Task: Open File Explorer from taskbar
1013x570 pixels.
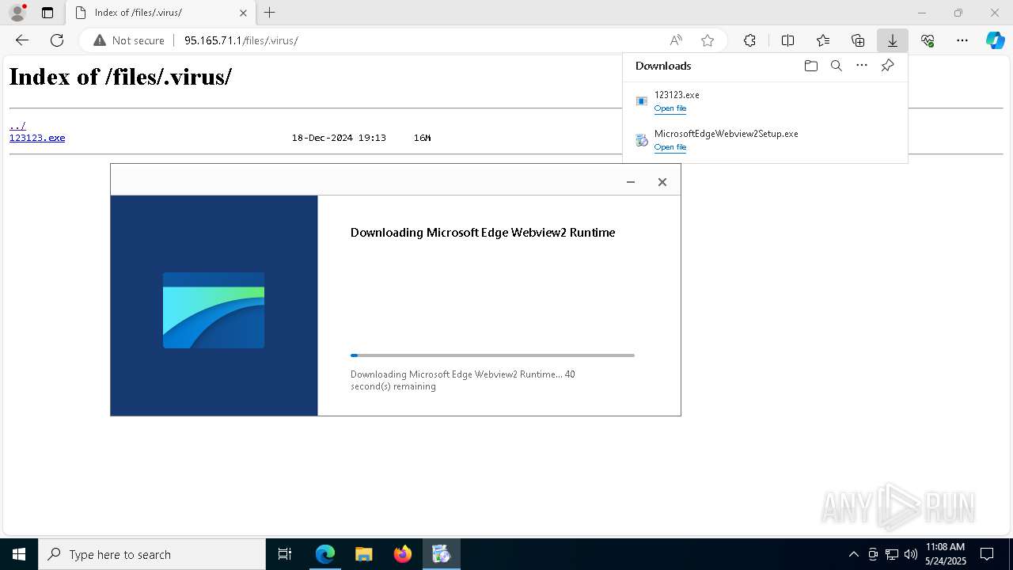Action: click(x=364, y=554)
